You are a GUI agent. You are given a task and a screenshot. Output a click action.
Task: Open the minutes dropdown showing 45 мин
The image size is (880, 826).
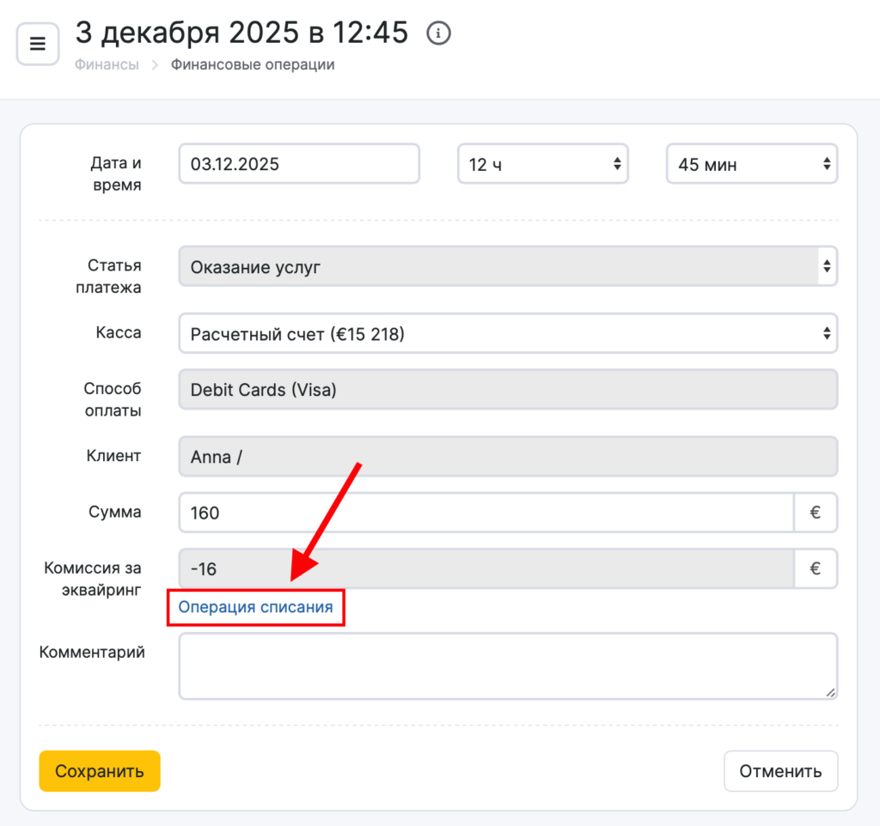pyautogui.click(x=751, y=164)
